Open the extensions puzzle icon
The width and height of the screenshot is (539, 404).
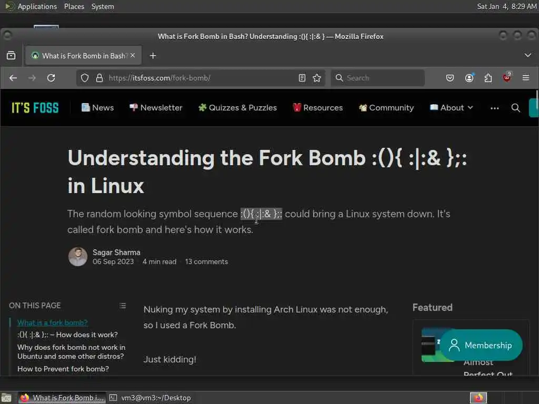pos(488,78)
